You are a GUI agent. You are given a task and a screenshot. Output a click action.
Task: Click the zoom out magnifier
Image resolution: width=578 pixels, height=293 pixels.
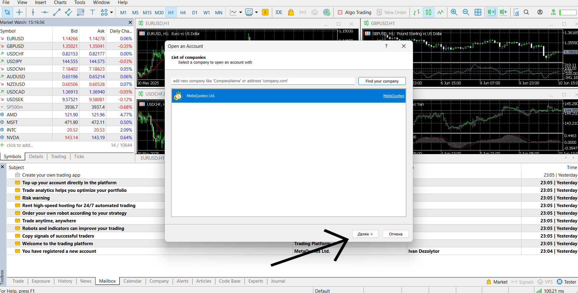coord(466,12)
